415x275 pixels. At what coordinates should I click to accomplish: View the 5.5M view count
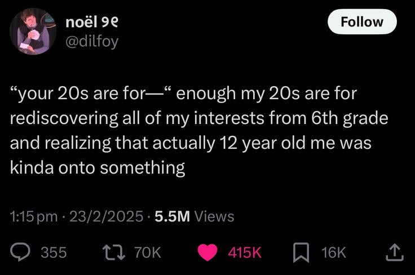pos(173,216)
